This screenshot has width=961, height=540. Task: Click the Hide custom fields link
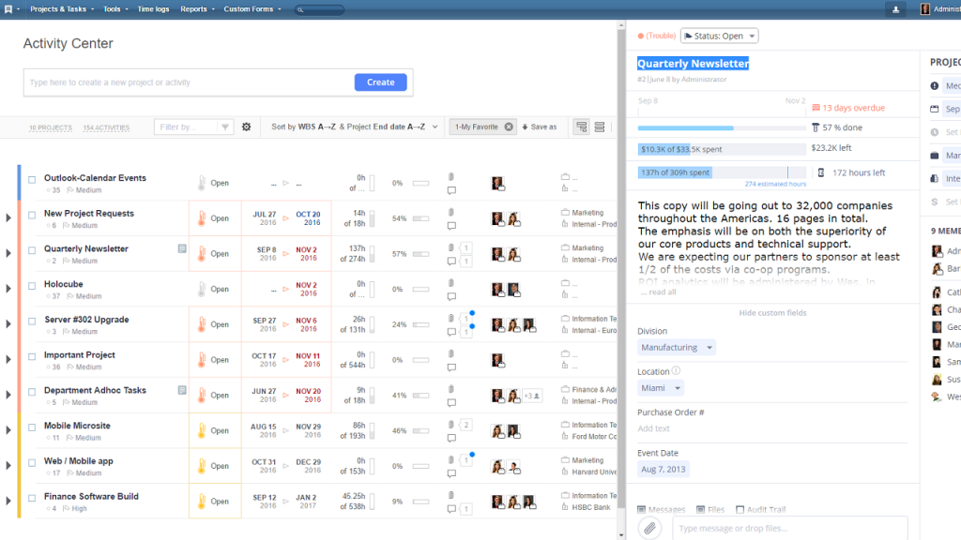772,313
